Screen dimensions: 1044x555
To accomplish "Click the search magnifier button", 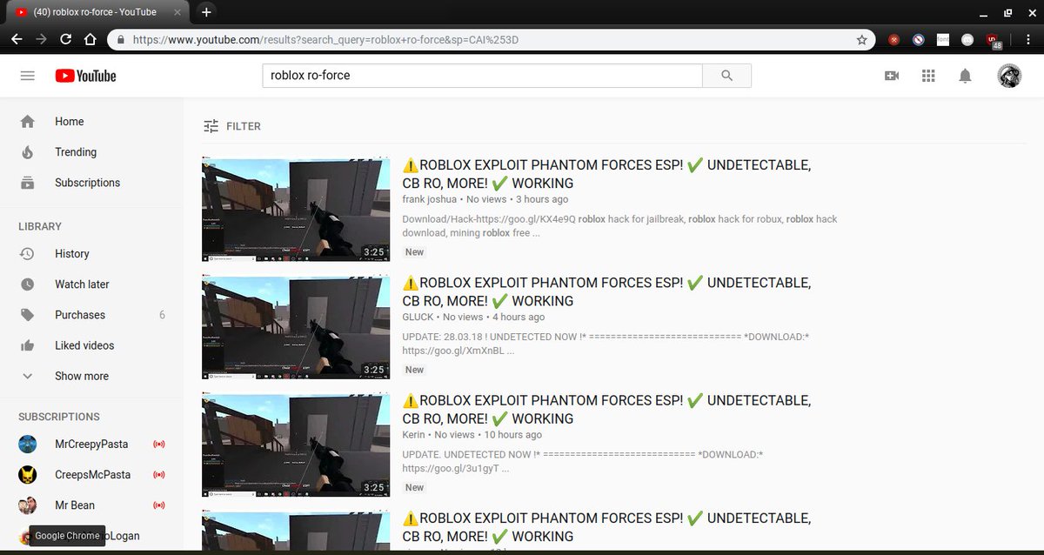I will click(x=727, y=76).
